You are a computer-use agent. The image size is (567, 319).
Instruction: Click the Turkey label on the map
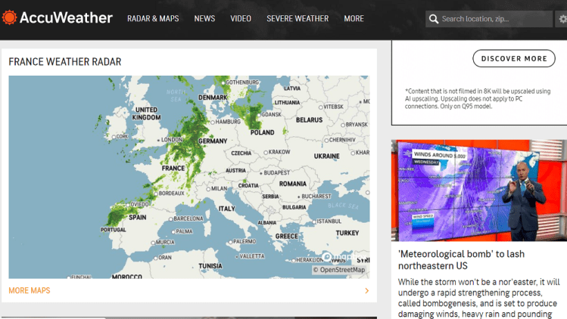coord(347,234)
